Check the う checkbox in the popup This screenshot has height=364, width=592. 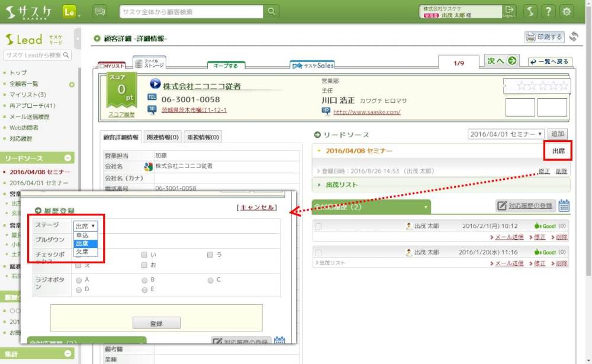click(x=210, y=255)
